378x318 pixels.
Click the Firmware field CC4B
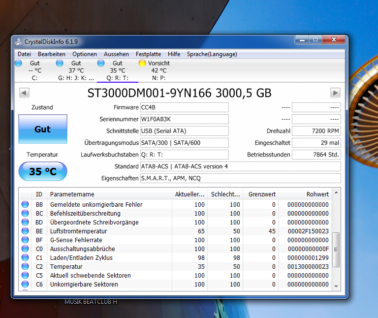[185, 107]
